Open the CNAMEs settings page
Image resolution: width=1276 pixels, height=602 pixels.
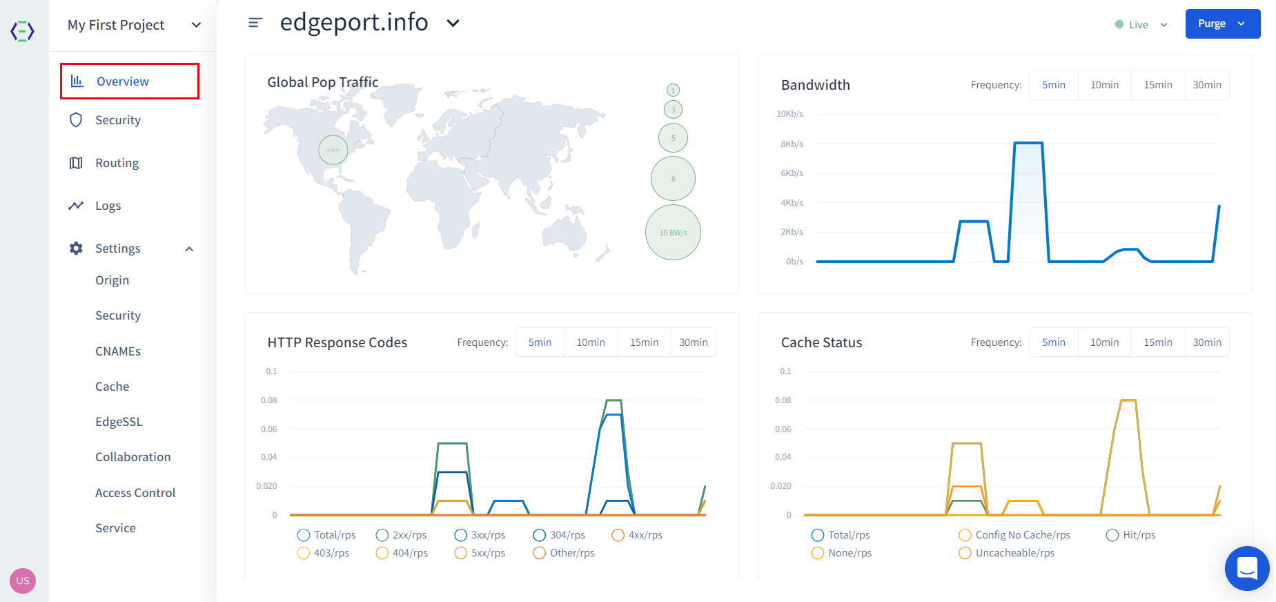tap(118, 351)
